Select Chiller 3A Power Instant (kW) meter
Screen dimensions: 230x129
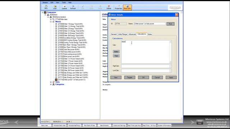tap(71, 68)
